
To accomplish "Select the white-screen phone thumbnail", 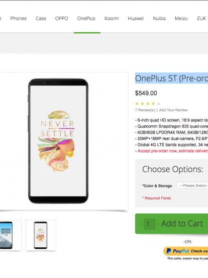I will click(41, 235).
